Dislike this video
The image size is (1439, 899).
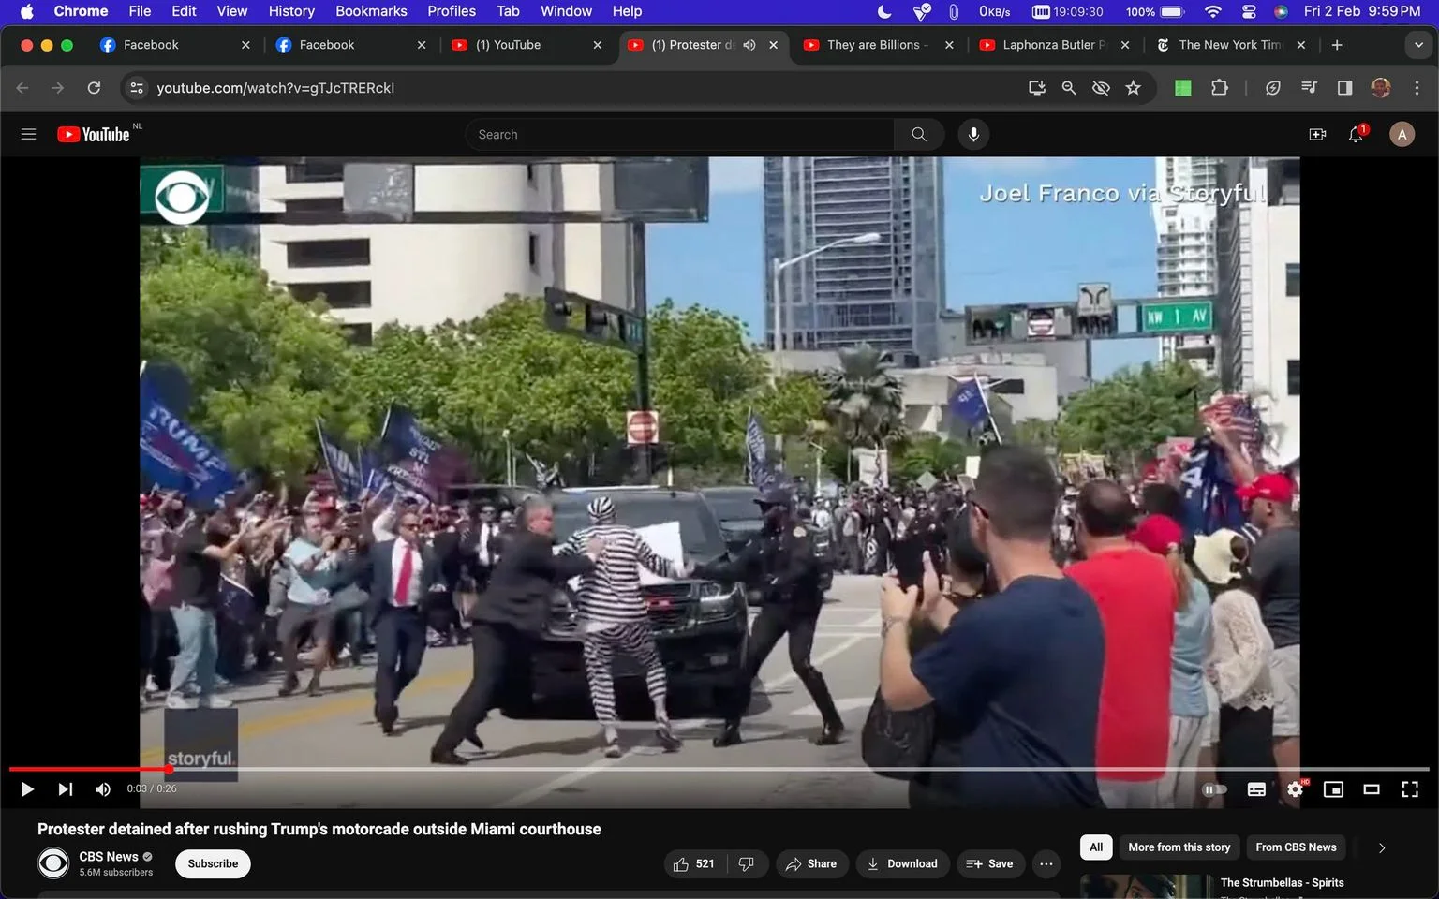(747, 863)
